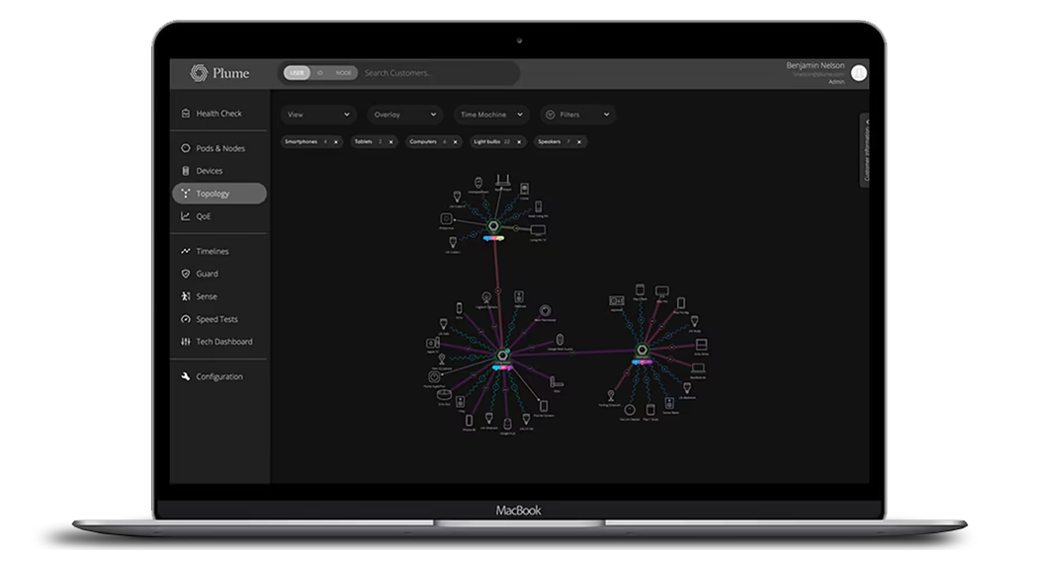Click the Speed Tests gauge icon
1038x564 pixels.
186,319
